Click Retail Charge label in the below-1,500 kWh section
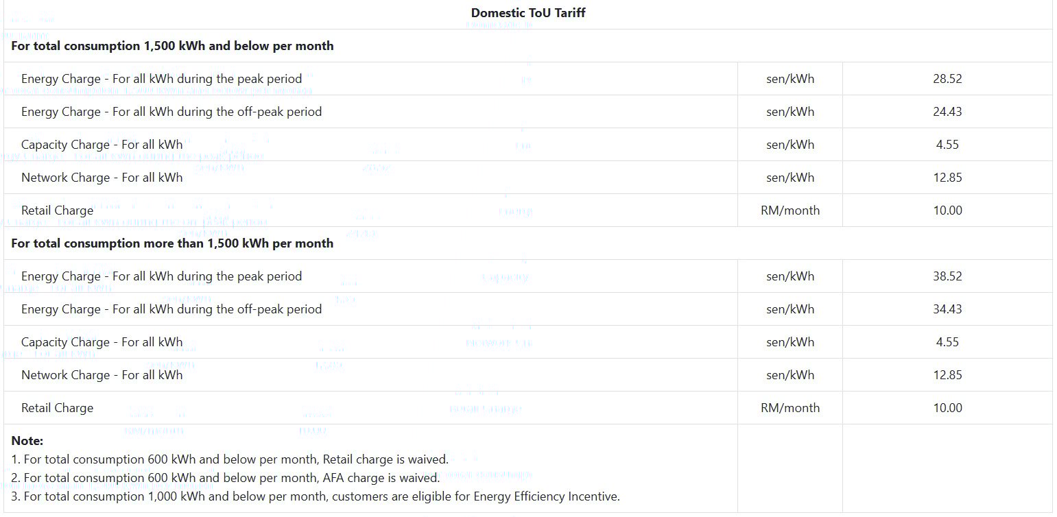Viewport: 1057px width, 517px height. click(x=57, y=211)
